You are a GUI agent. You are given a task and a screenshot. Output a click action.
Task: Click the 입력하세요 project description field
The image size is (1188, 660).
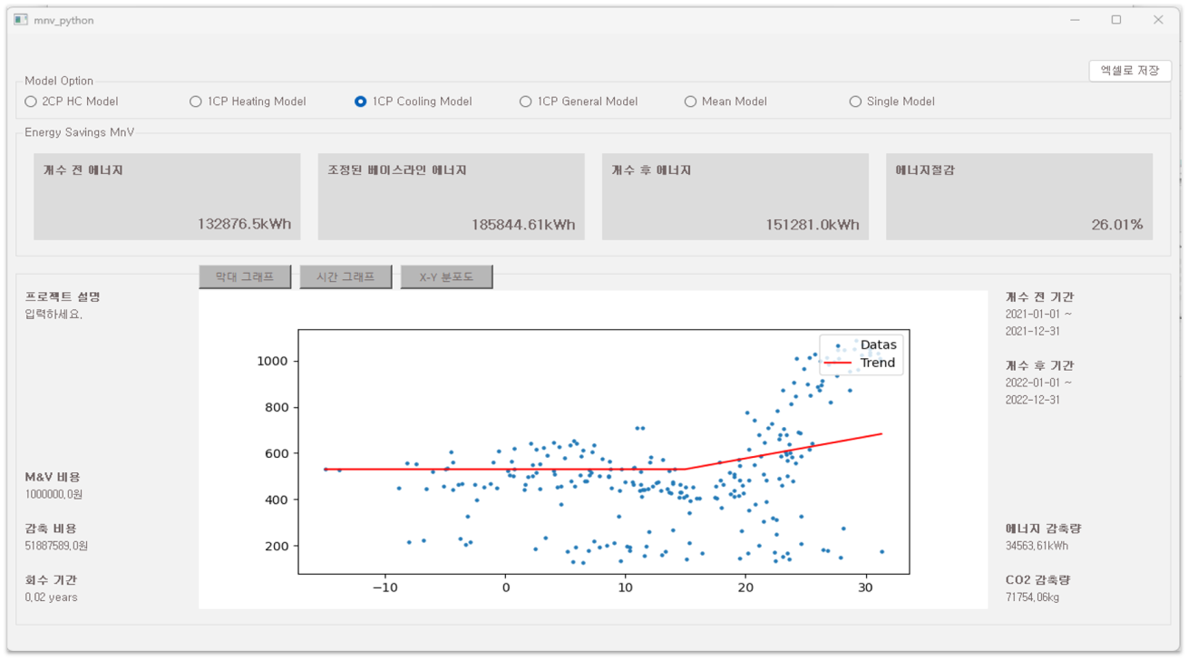54,315
